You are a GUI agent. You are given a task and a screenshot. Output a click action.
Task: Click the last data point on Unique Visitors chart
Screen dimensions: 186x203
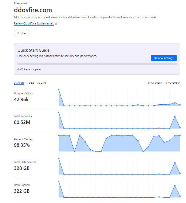click(x=180, y=105)
